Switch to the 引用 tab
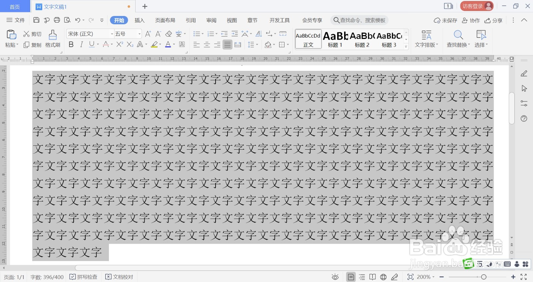 point(191,20)
